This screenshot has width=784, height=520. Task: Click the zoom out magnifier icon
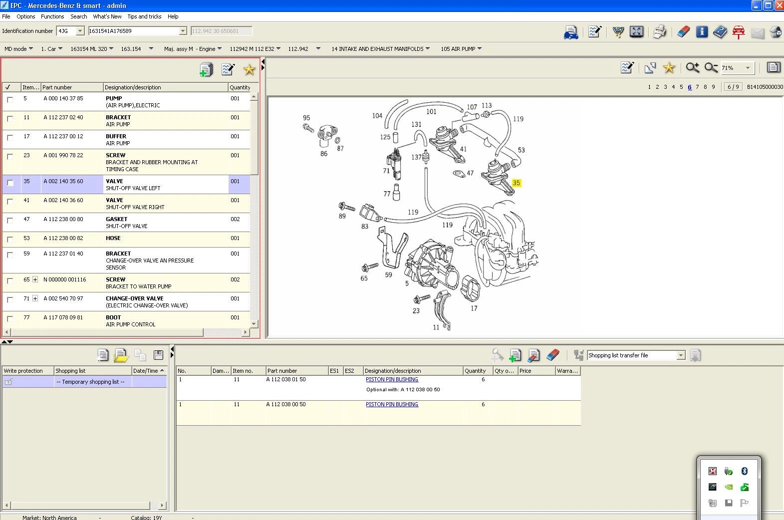(711, 68)
